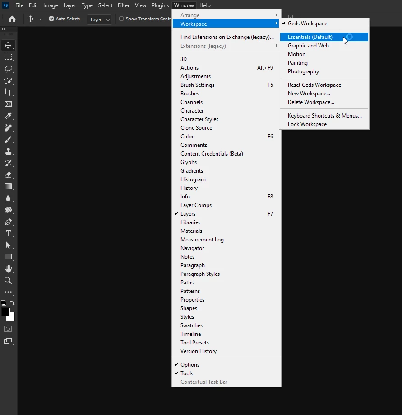The image size is (402, 415).
Task: Select the Blur tool
Action: click(8, 198)
